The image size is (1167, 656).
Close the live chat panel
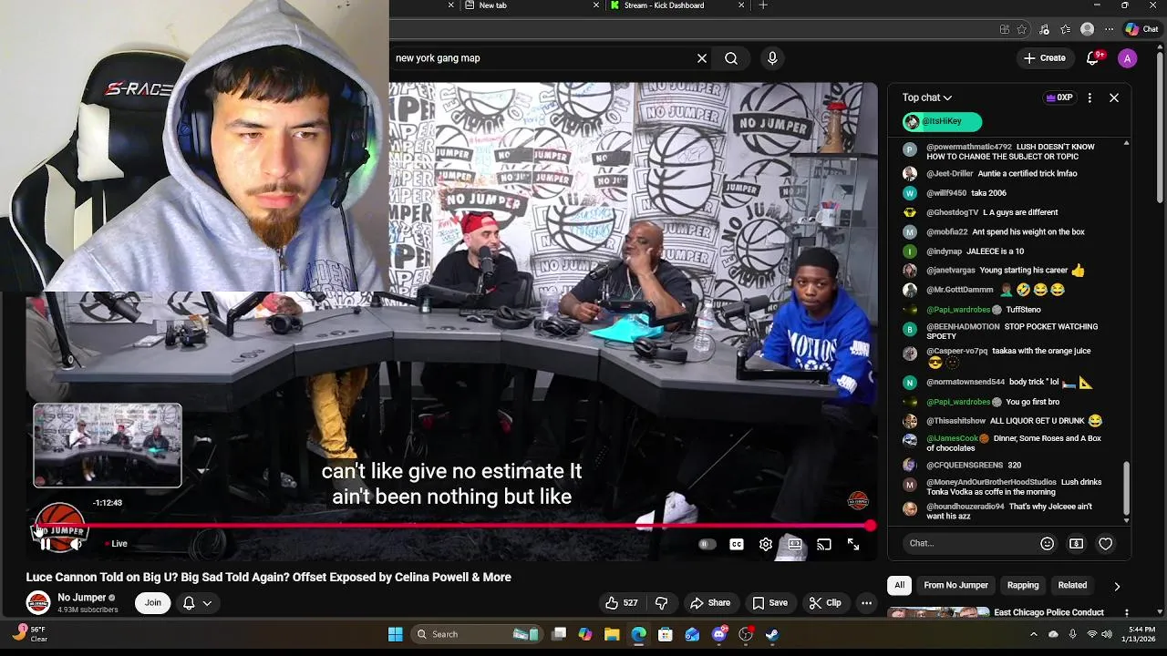[x=1114, y=97]
